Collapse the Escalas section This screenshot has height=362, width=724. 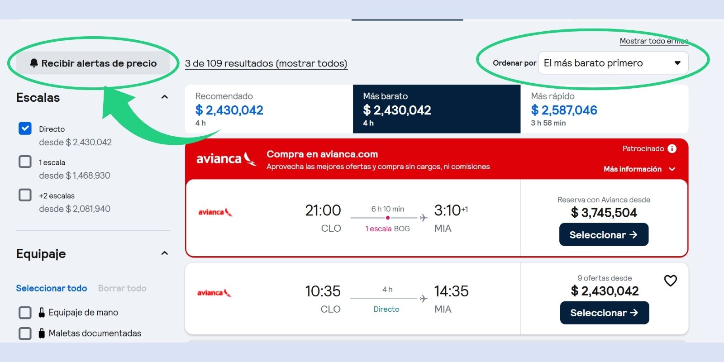pyautogui.click(x=165, y=97)
